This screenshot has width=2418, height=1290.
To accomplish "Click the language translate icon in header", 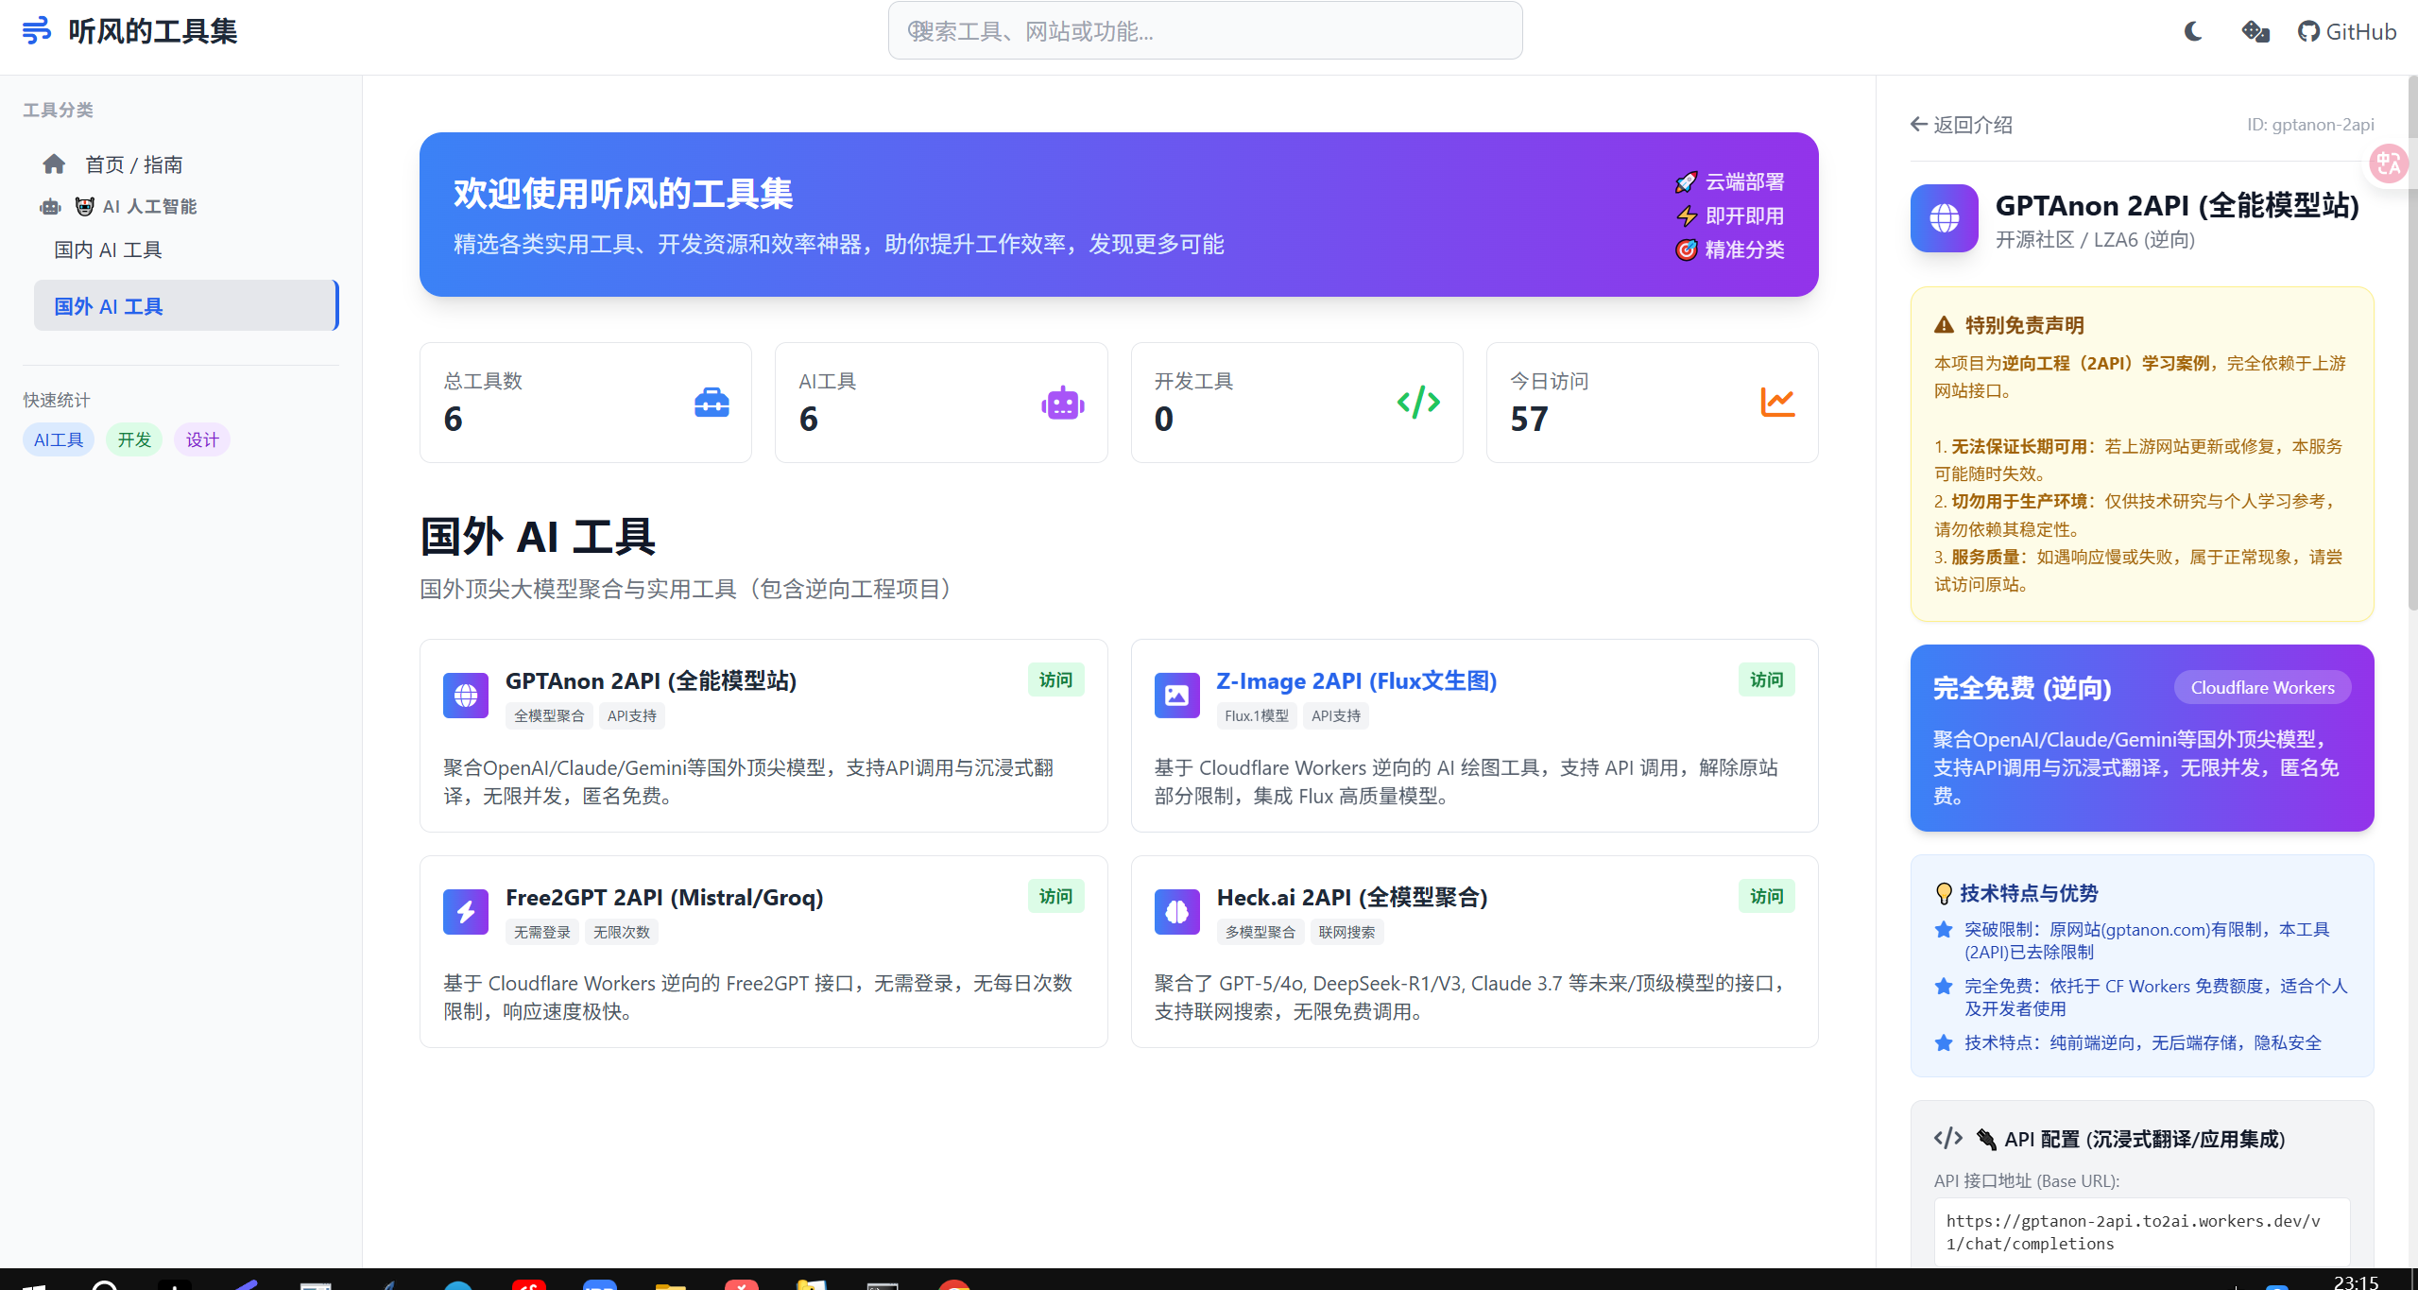I will pos(2255,31).
